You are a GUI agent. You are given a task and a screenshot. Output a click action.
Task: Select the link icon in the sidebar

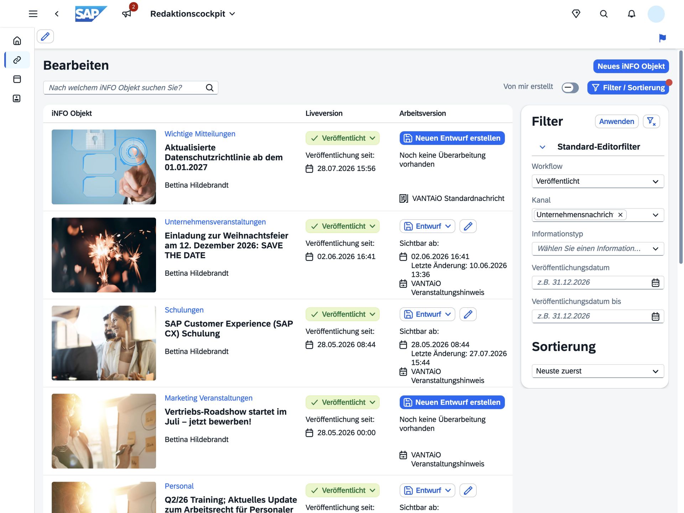(17, 60)
